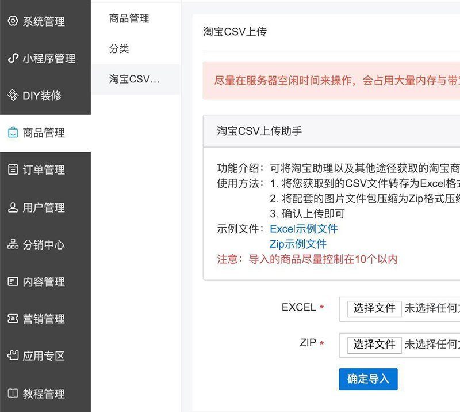This screenshot has width=460, height=412.
Task: Click the DIY装修 diamond icon
Action: point(13,96)
